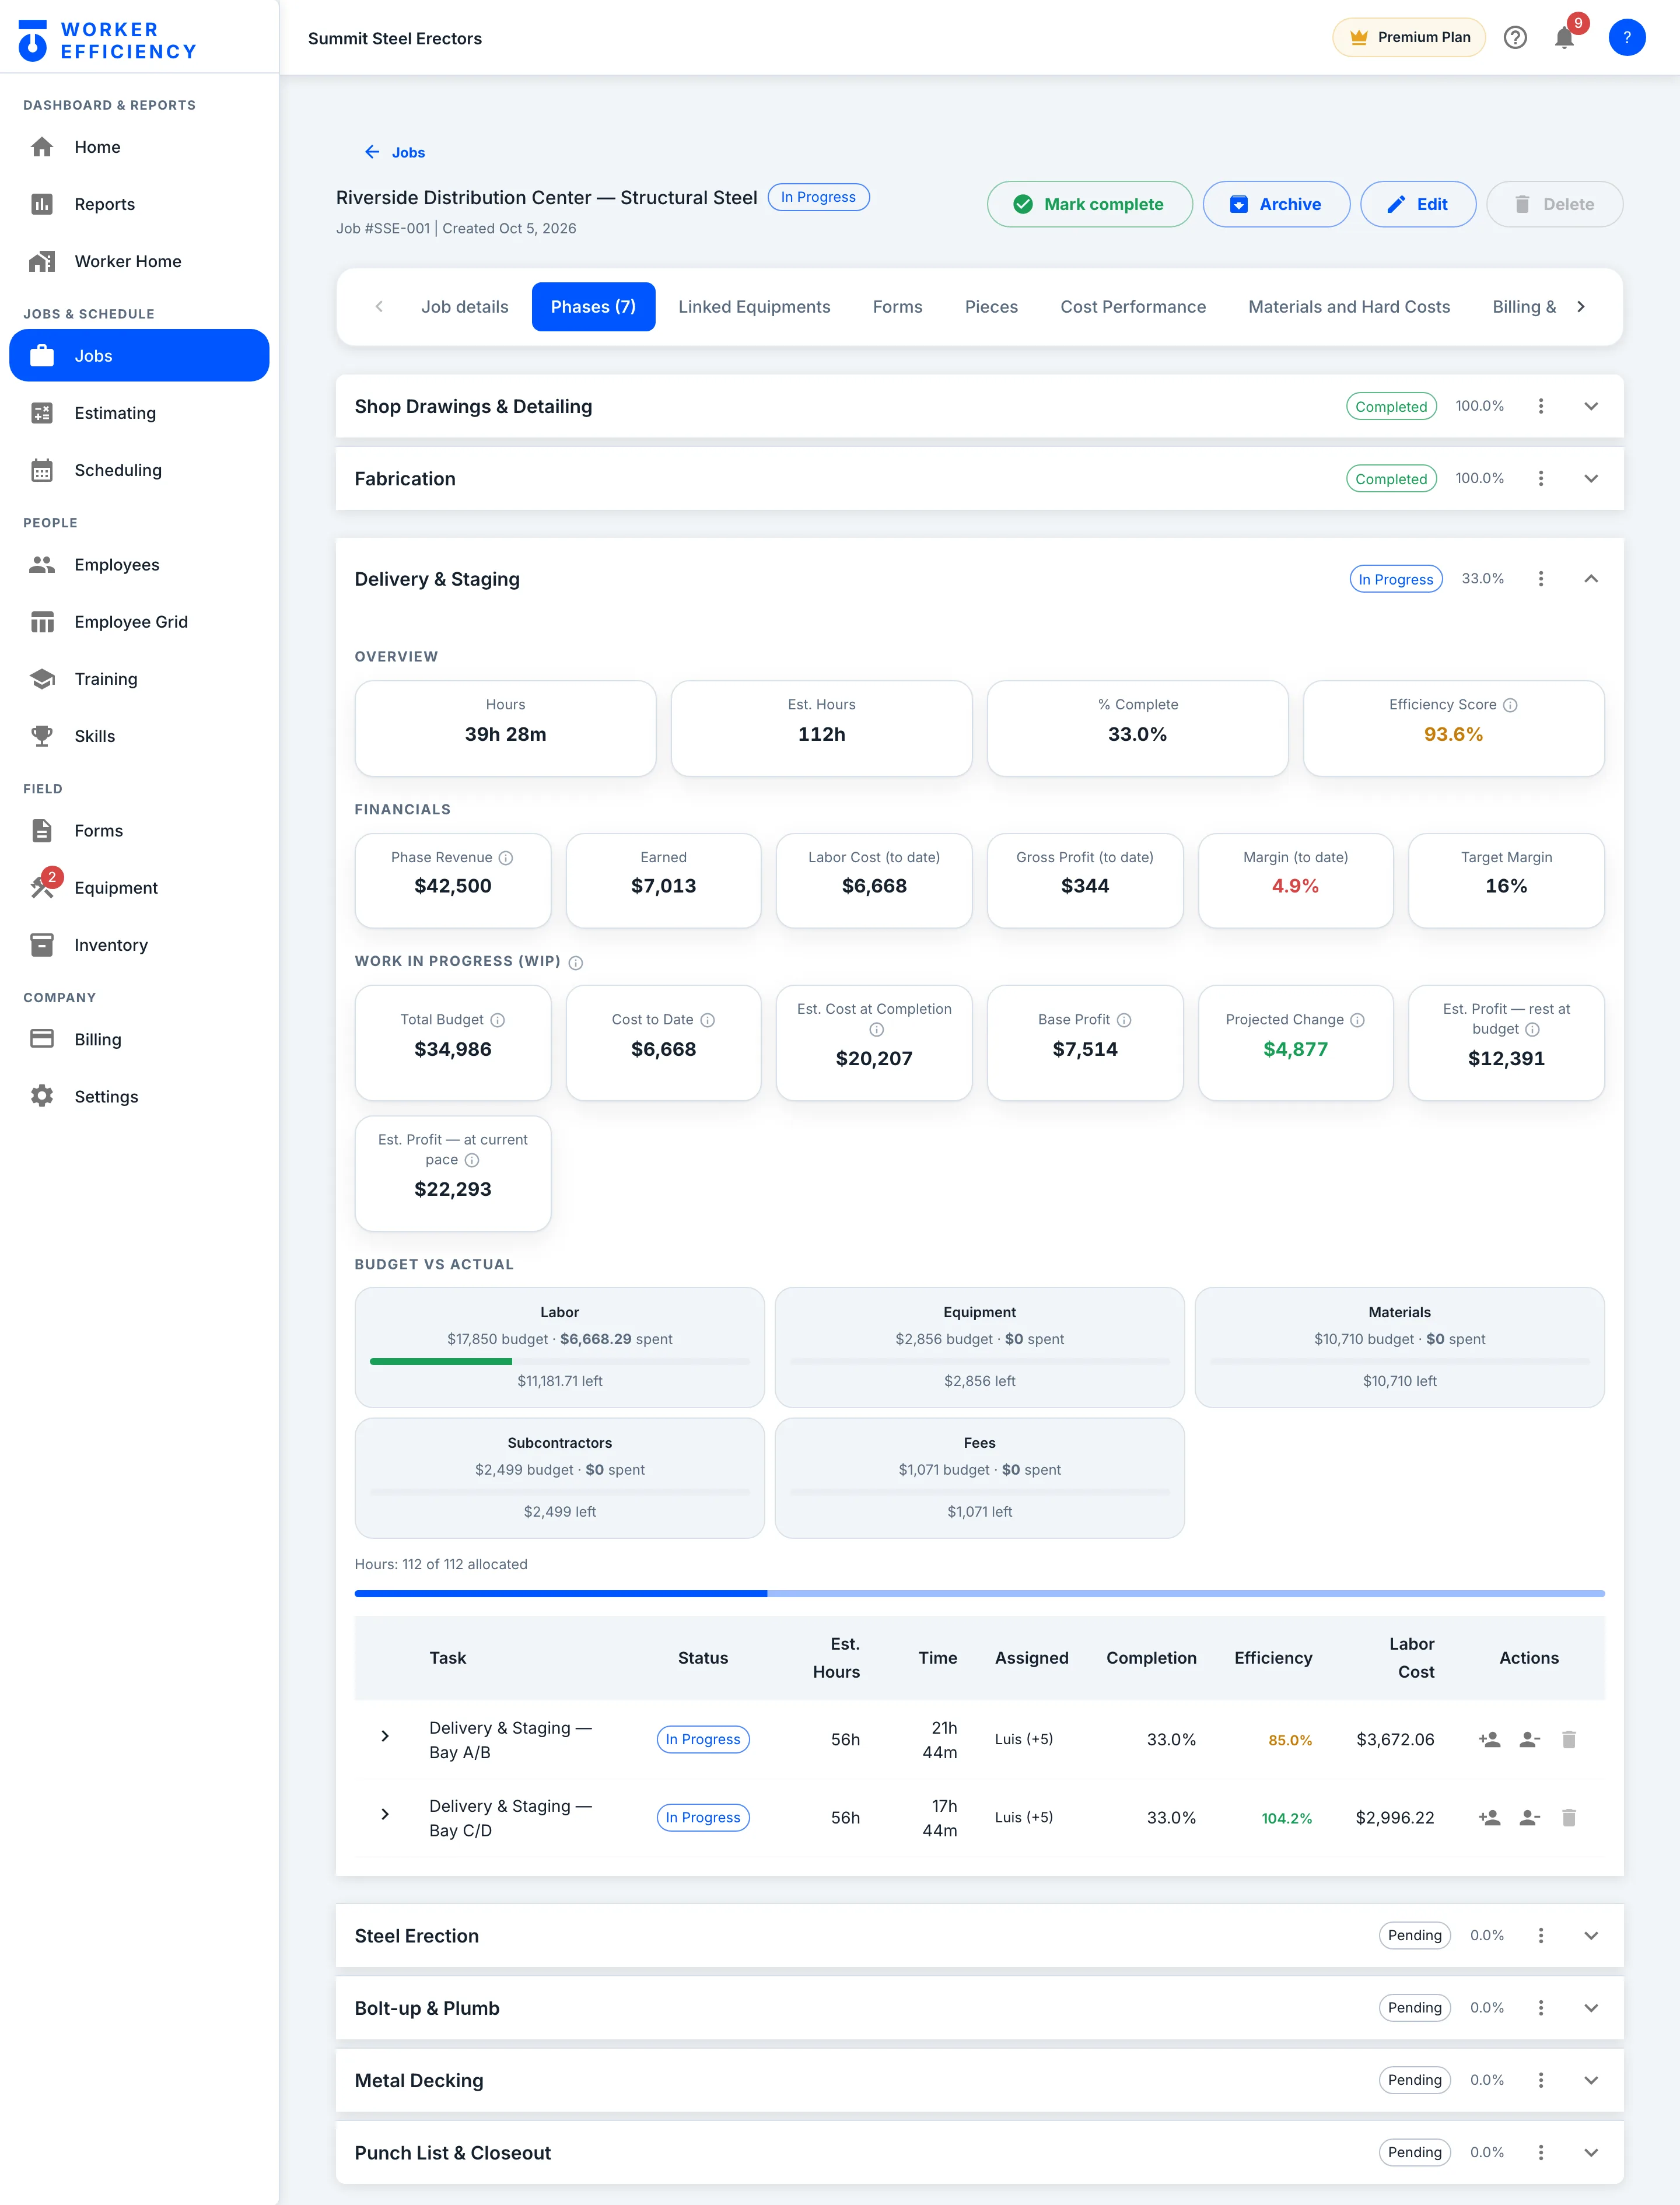Screen dimensions: 1680x2205
Task: Open the blue user avatar menu
Action: (1626, 38)
